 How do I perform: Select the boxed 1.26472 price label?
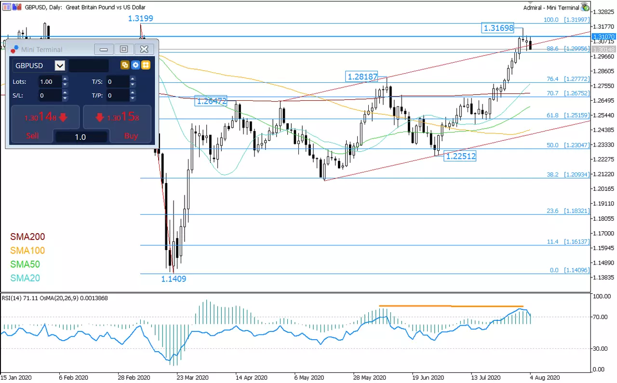click(x=211, y=101)
